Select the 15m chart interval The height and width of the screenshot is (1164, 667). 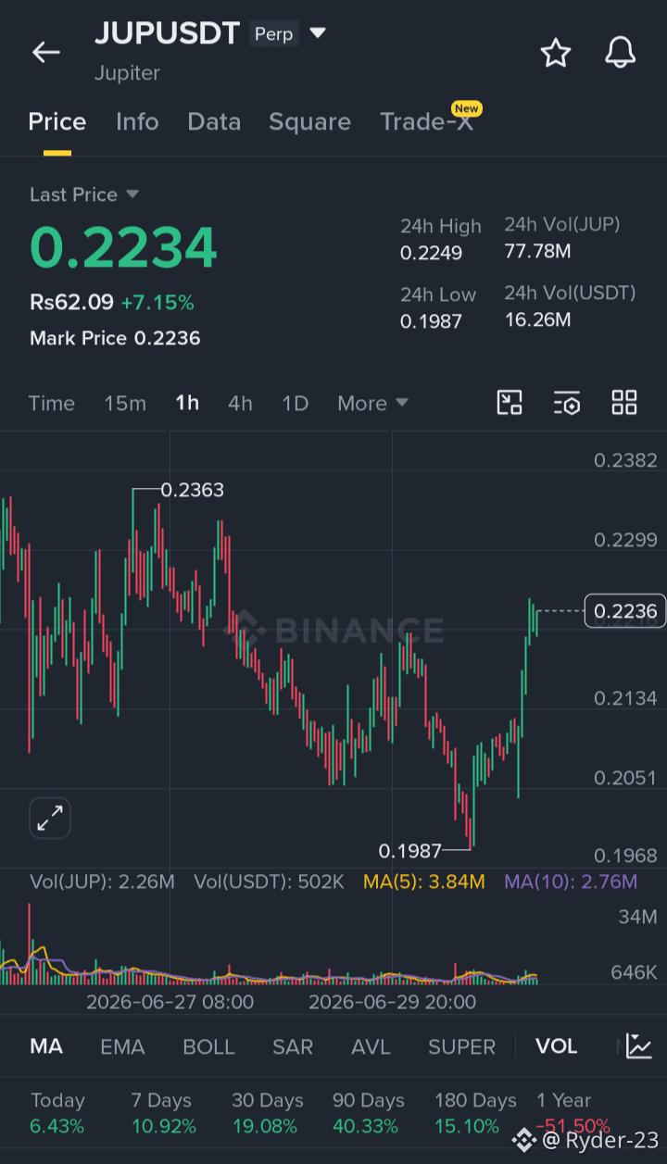125,403
